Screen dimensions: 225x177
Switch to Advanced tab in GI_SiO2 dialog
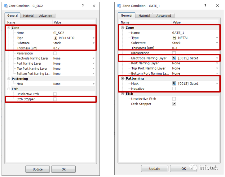(x=46, y=16)
